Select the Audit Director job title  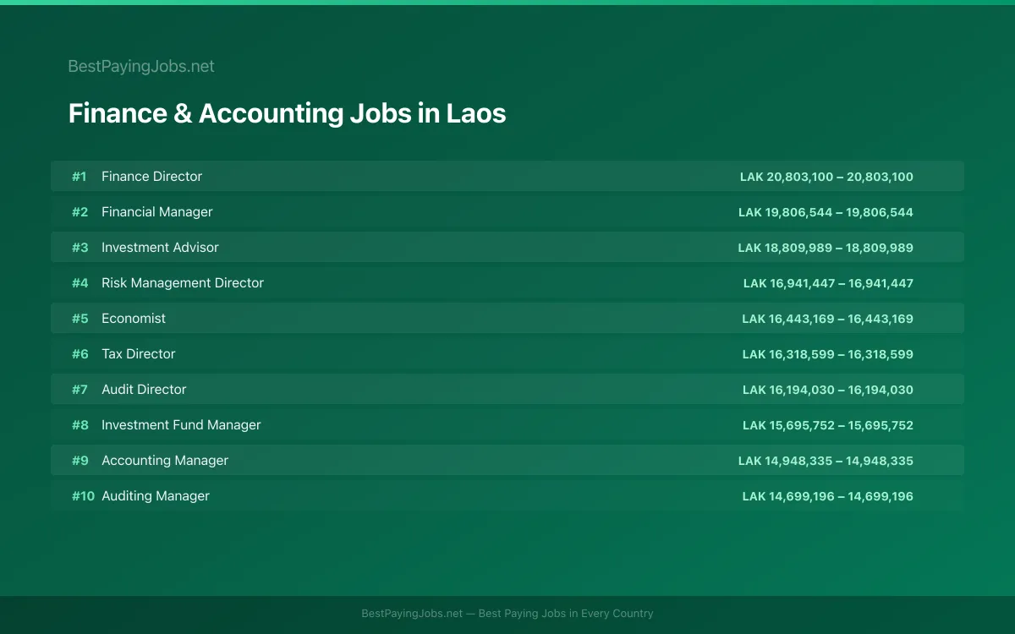click(144, 390)
